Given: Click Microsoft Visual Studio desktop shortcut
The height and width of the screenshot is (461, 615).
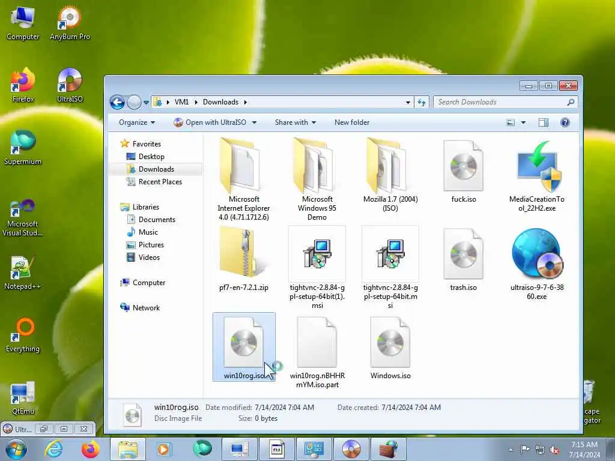Looking at the screenshot, I should pyautogui.click(x=23, y=217).
